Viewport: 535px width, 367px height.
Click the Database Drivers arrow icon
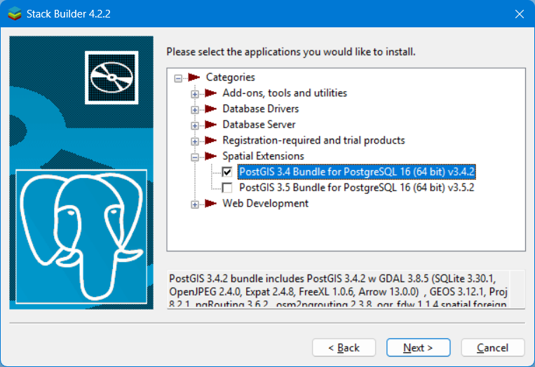click(211, 109)
